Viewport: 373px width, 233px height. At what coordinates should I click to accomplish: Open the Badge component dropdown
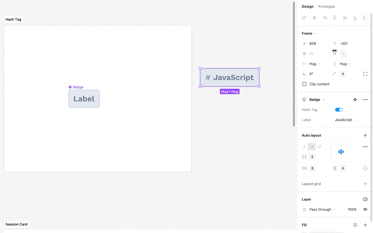click(x=317, y=100)
